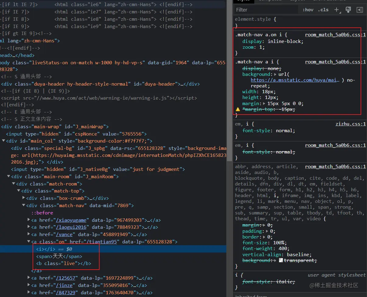Expand the /847329 anchor node
This screenshot has height=297, width=367.
coord(29,293)
